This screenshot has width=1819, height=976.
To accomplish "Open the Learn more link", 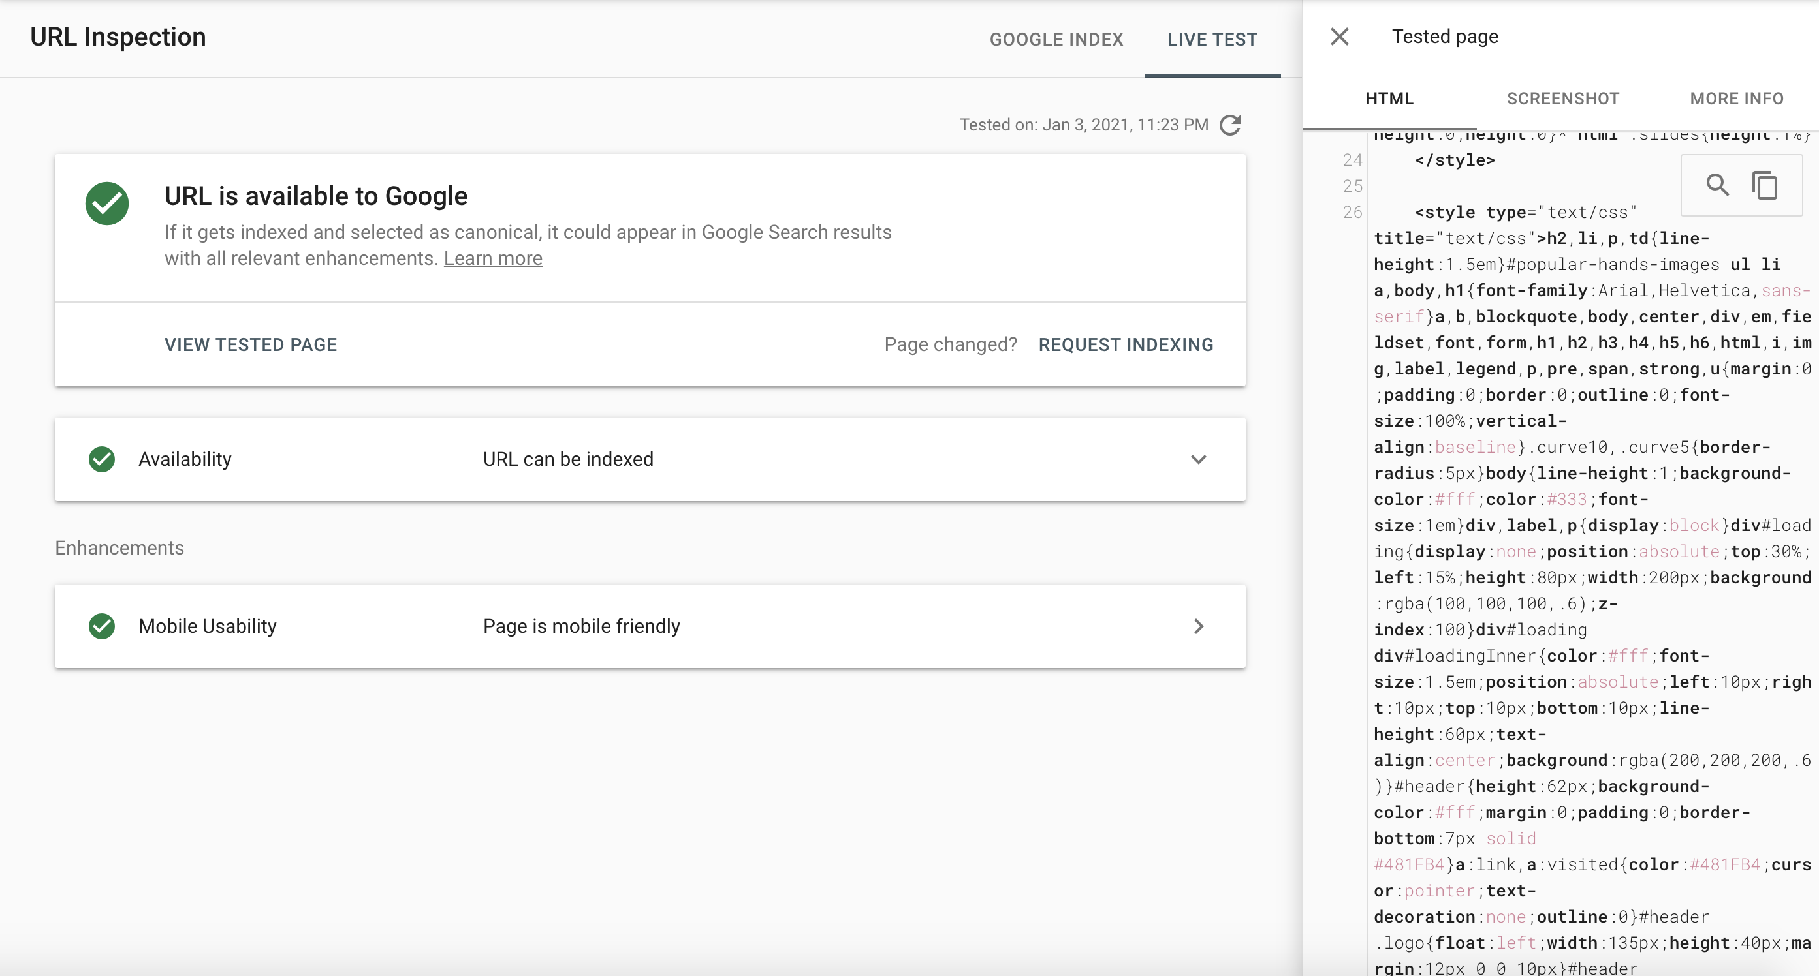I will (493, 258).
